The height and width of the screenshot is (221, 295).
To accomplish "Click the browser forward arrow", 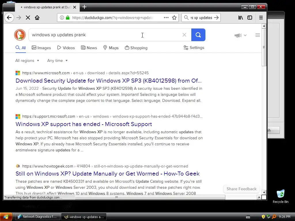I will point(19,18).
